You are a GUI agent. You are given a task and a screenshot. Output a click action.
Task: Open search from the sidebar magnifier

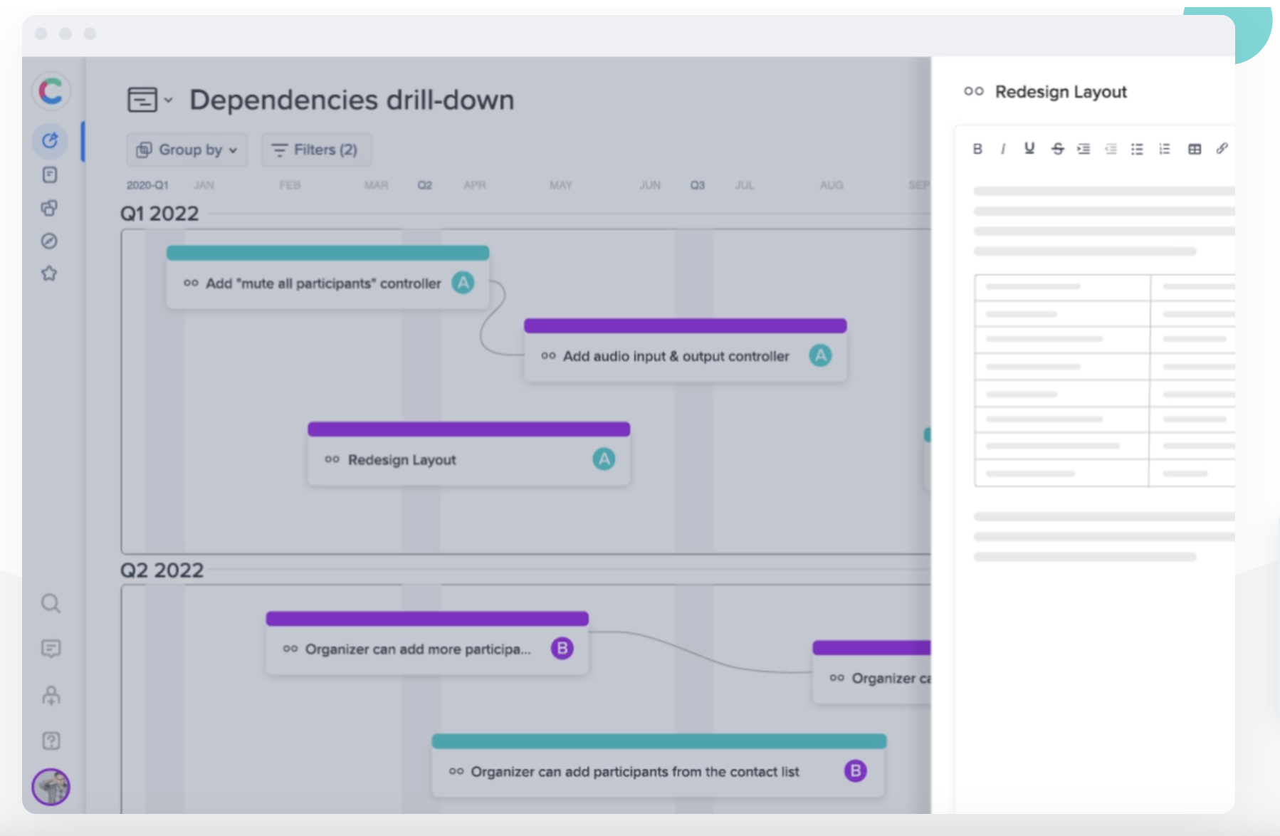[x=51, y=604]
